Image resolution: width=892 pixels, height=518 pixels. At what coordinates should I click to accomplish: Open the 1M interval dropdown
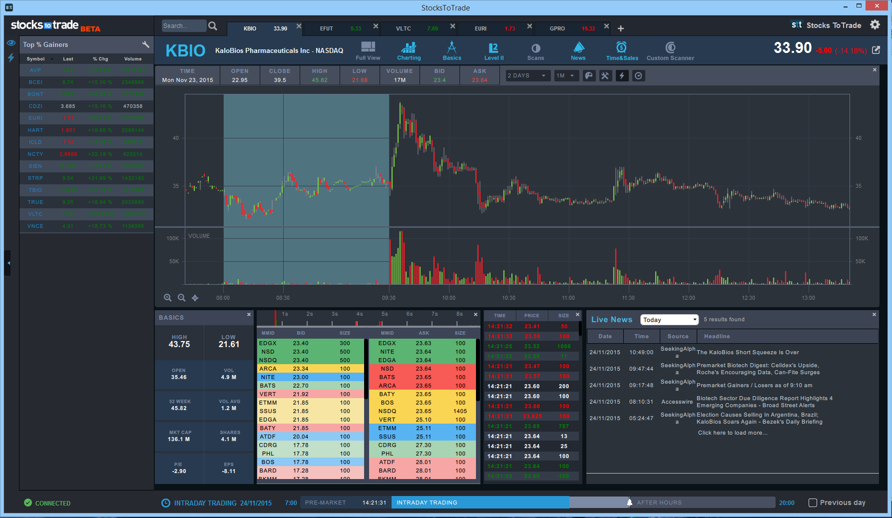pyautogui.click(x=566, y=75)
